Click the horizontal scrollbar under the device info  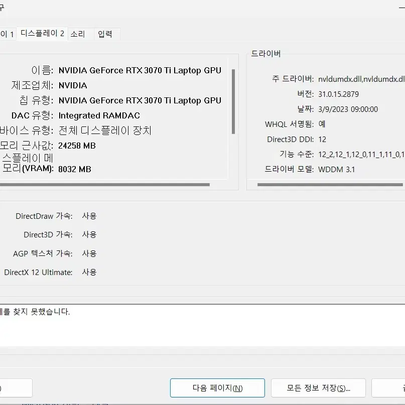[104, 185]
